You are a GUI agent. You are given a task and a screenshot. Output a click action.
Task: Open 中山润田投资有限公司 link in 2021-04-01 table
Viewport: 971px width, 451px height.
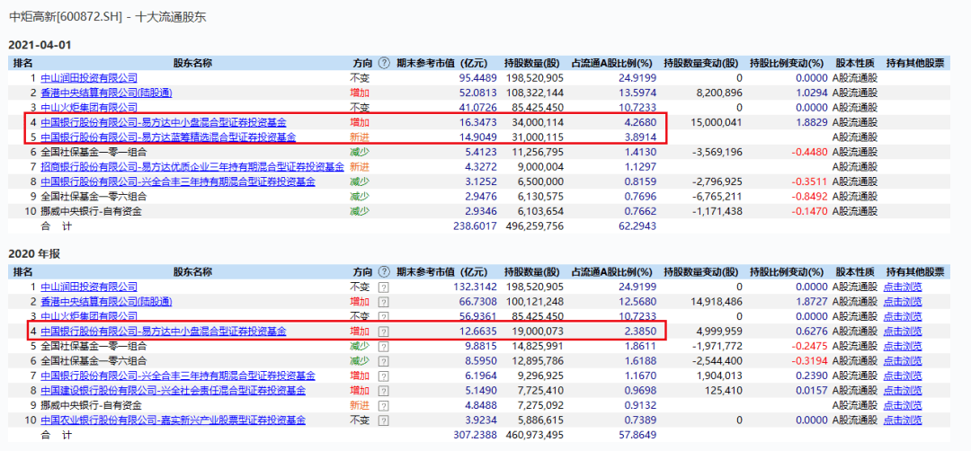[88, 78]
